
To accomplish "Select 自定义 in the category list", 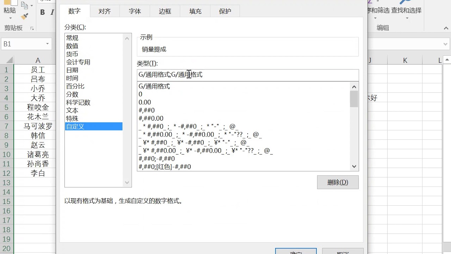I will 93,126.
